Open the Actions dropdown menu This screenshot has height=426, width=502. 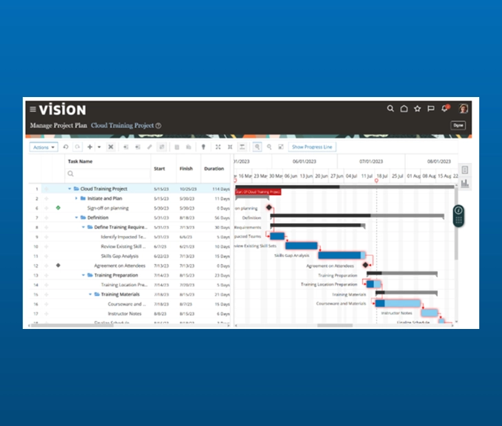click(x=43, y=147)
